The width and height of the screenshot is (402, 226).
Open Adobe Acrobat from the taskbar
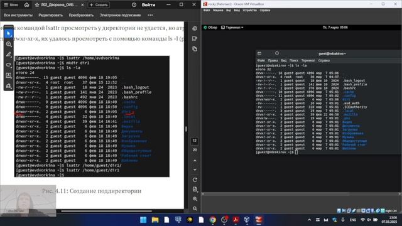236,220
